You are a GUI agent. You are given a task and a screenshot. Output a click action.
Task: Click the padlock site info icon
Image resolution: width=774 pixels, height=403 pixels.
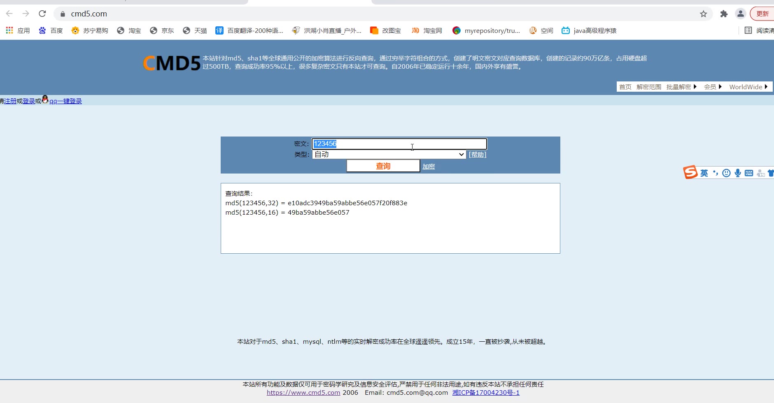(63, 14)
